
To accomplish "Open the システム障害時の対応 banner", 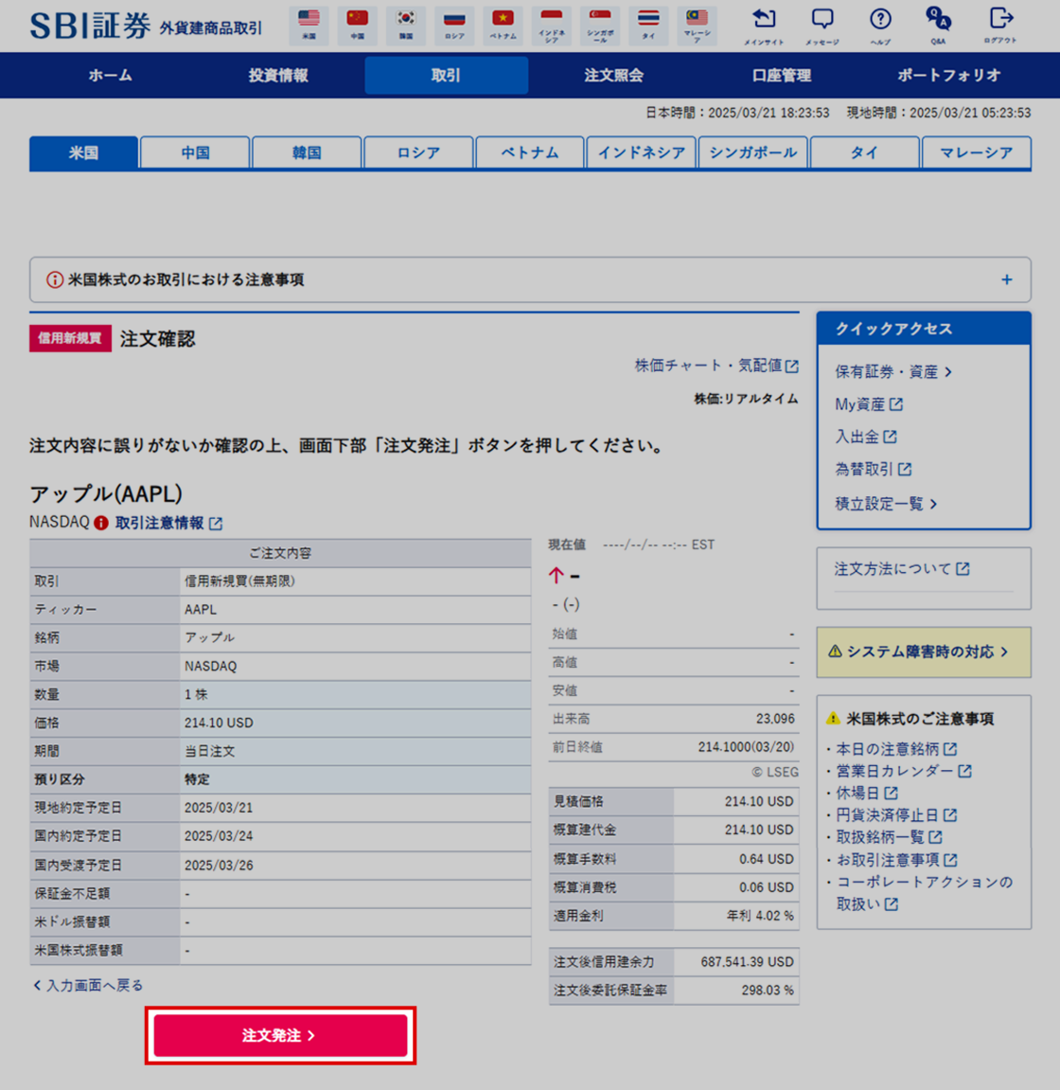I will 924,652.
